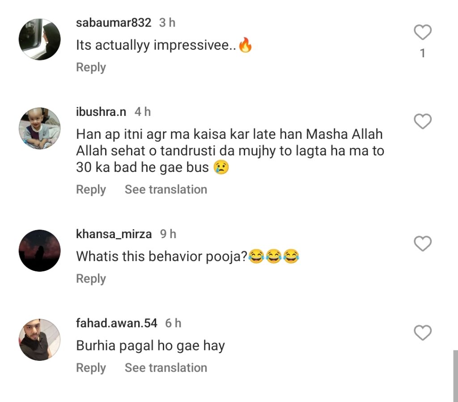This screenshot has width=458, height=402.
Task: Heart fahad.awan.54's comment
Action: [423, 333]
